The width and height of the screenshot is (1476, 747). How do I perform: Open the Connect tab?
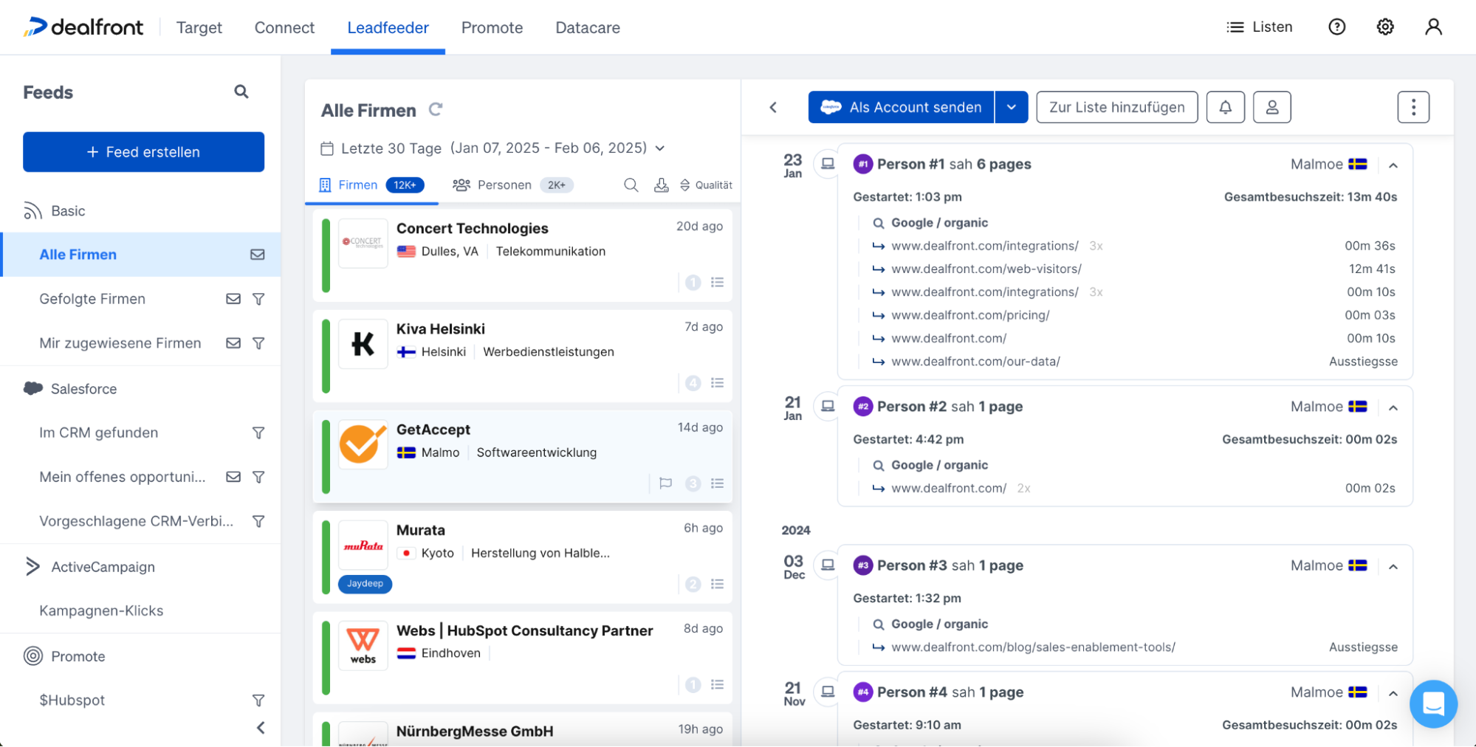284,27
